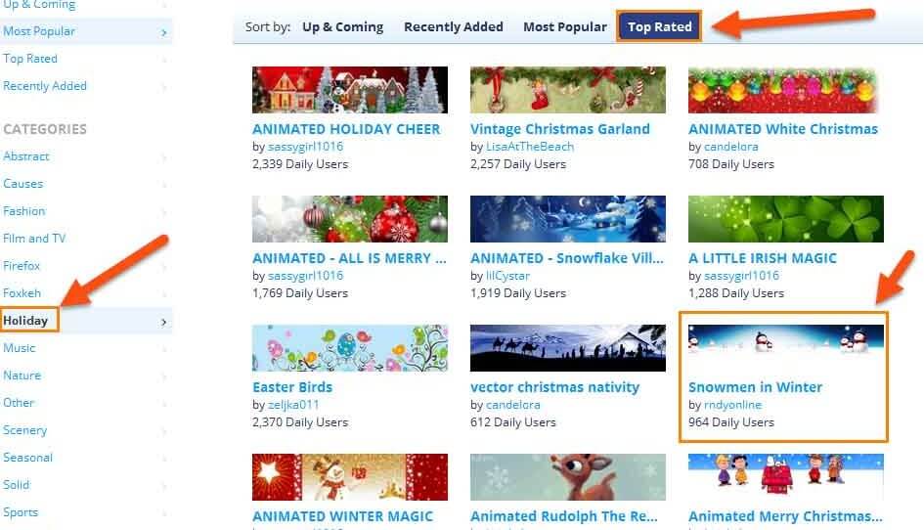Open the Nature category
This screenshot has height=530, width=924.
point(22,375)
